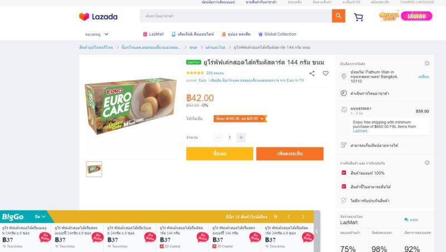Open the Global Collection menu item
The image size is (446, 252).
coord(277,34)
